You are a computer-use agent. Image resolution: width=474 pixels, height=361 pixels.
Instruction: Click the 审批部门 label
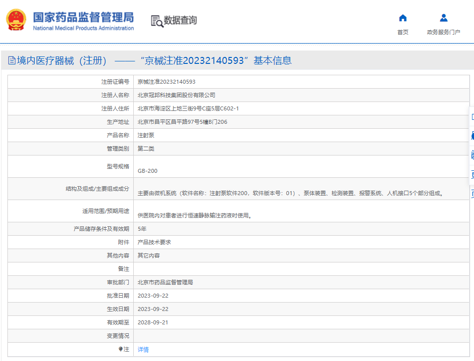pyautogui.click(x=118, y=282)
